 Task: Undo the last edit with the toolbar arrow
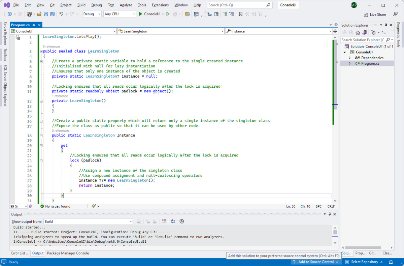[x=61, y=14]
